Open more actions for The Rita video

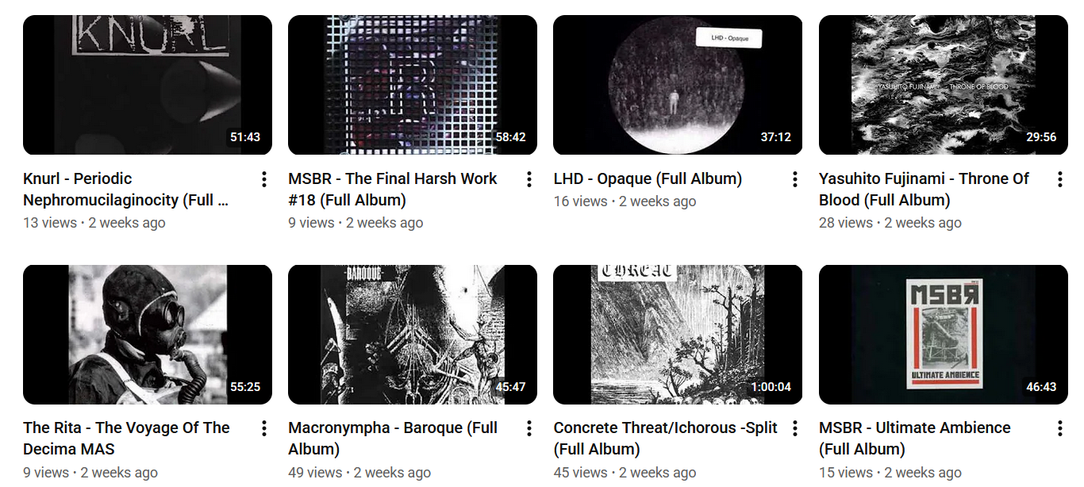point(264,429)
